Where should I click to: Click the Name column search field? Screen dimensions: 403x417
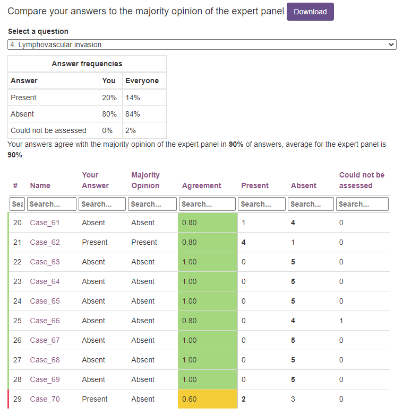pyautogui.click(x=52, y=204)
